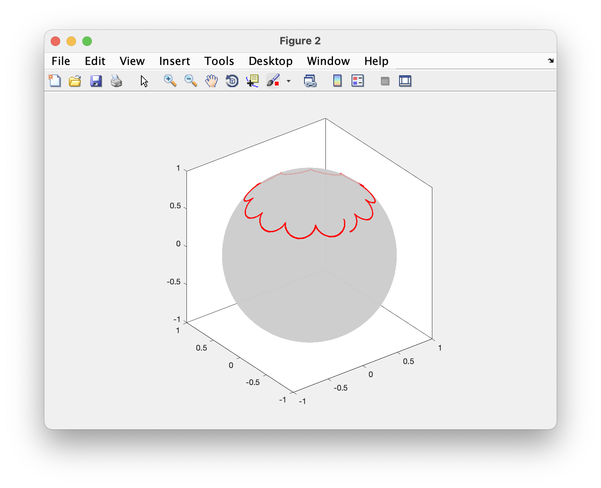Select the Data Cursor tool
The image size is (601, 488).
click(x=252, y=81)
